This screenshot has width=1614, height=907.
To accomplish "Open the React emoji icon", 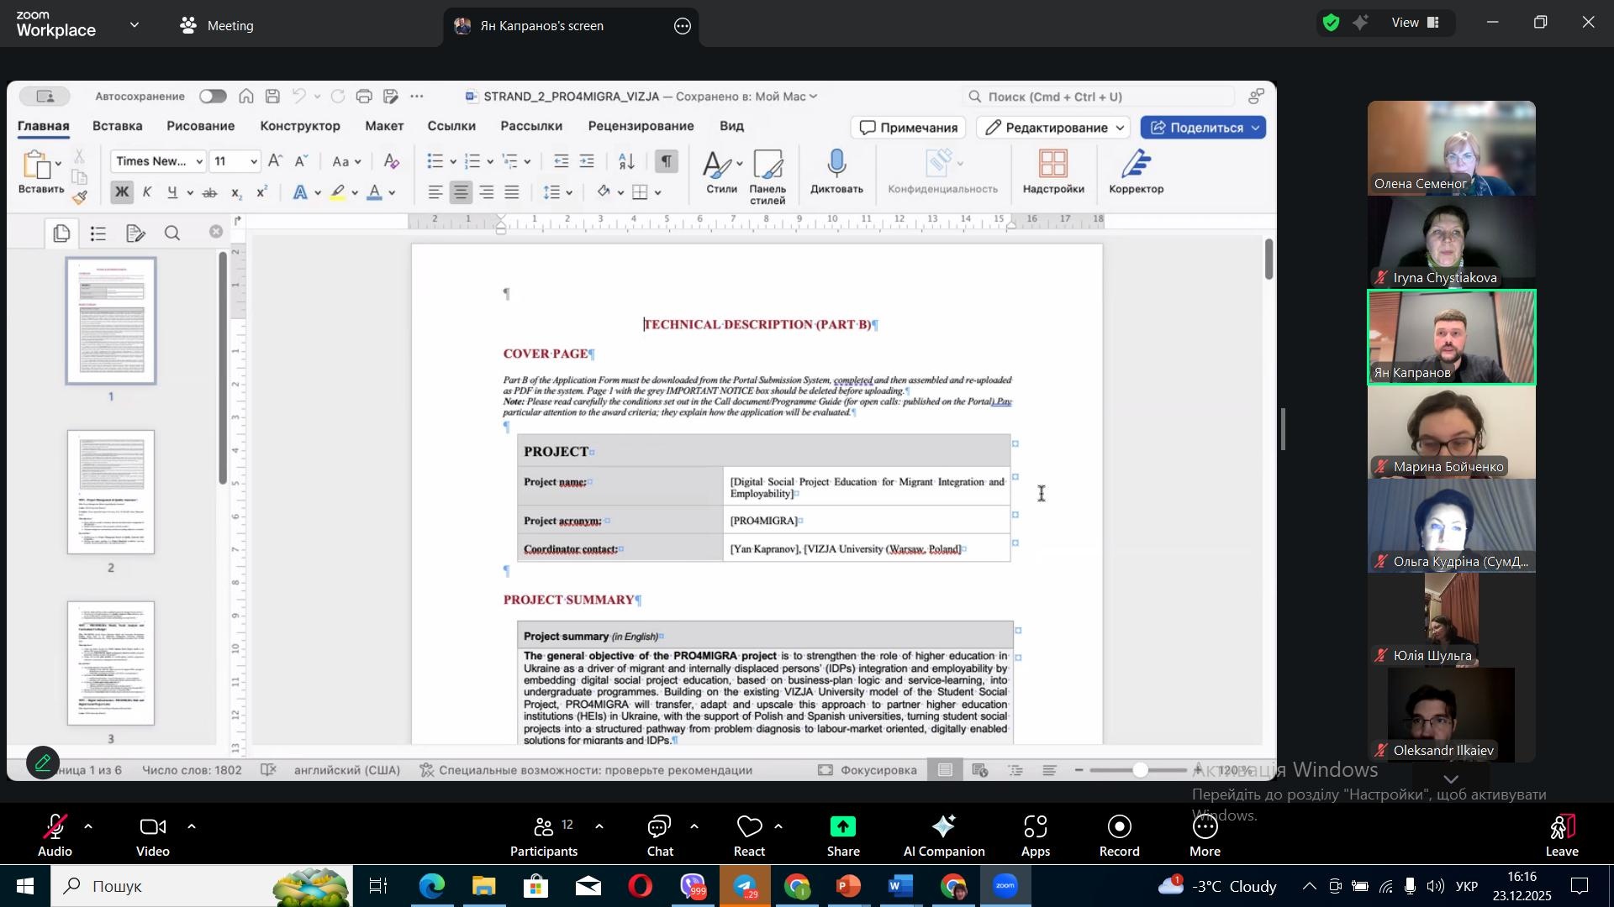I will click(749, 828).
